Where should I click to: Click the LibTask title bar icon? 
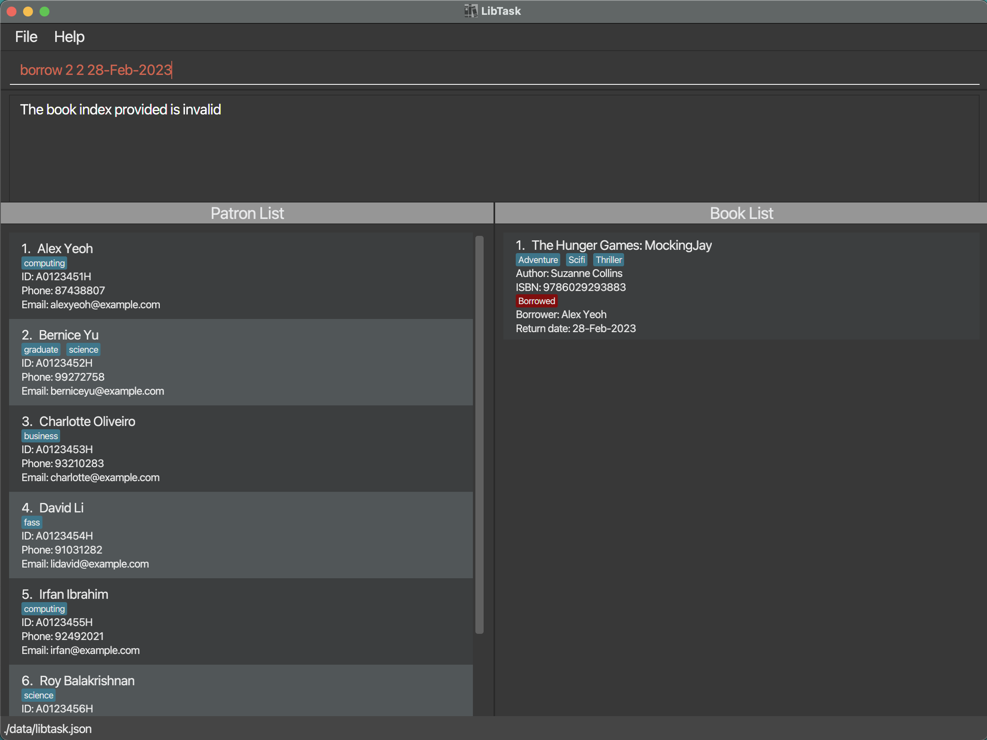[x=470, y=11]
